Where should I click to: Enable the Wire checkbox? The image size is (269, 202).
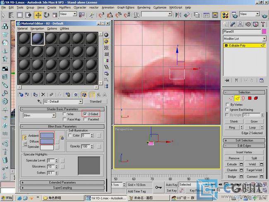point(65,114)
